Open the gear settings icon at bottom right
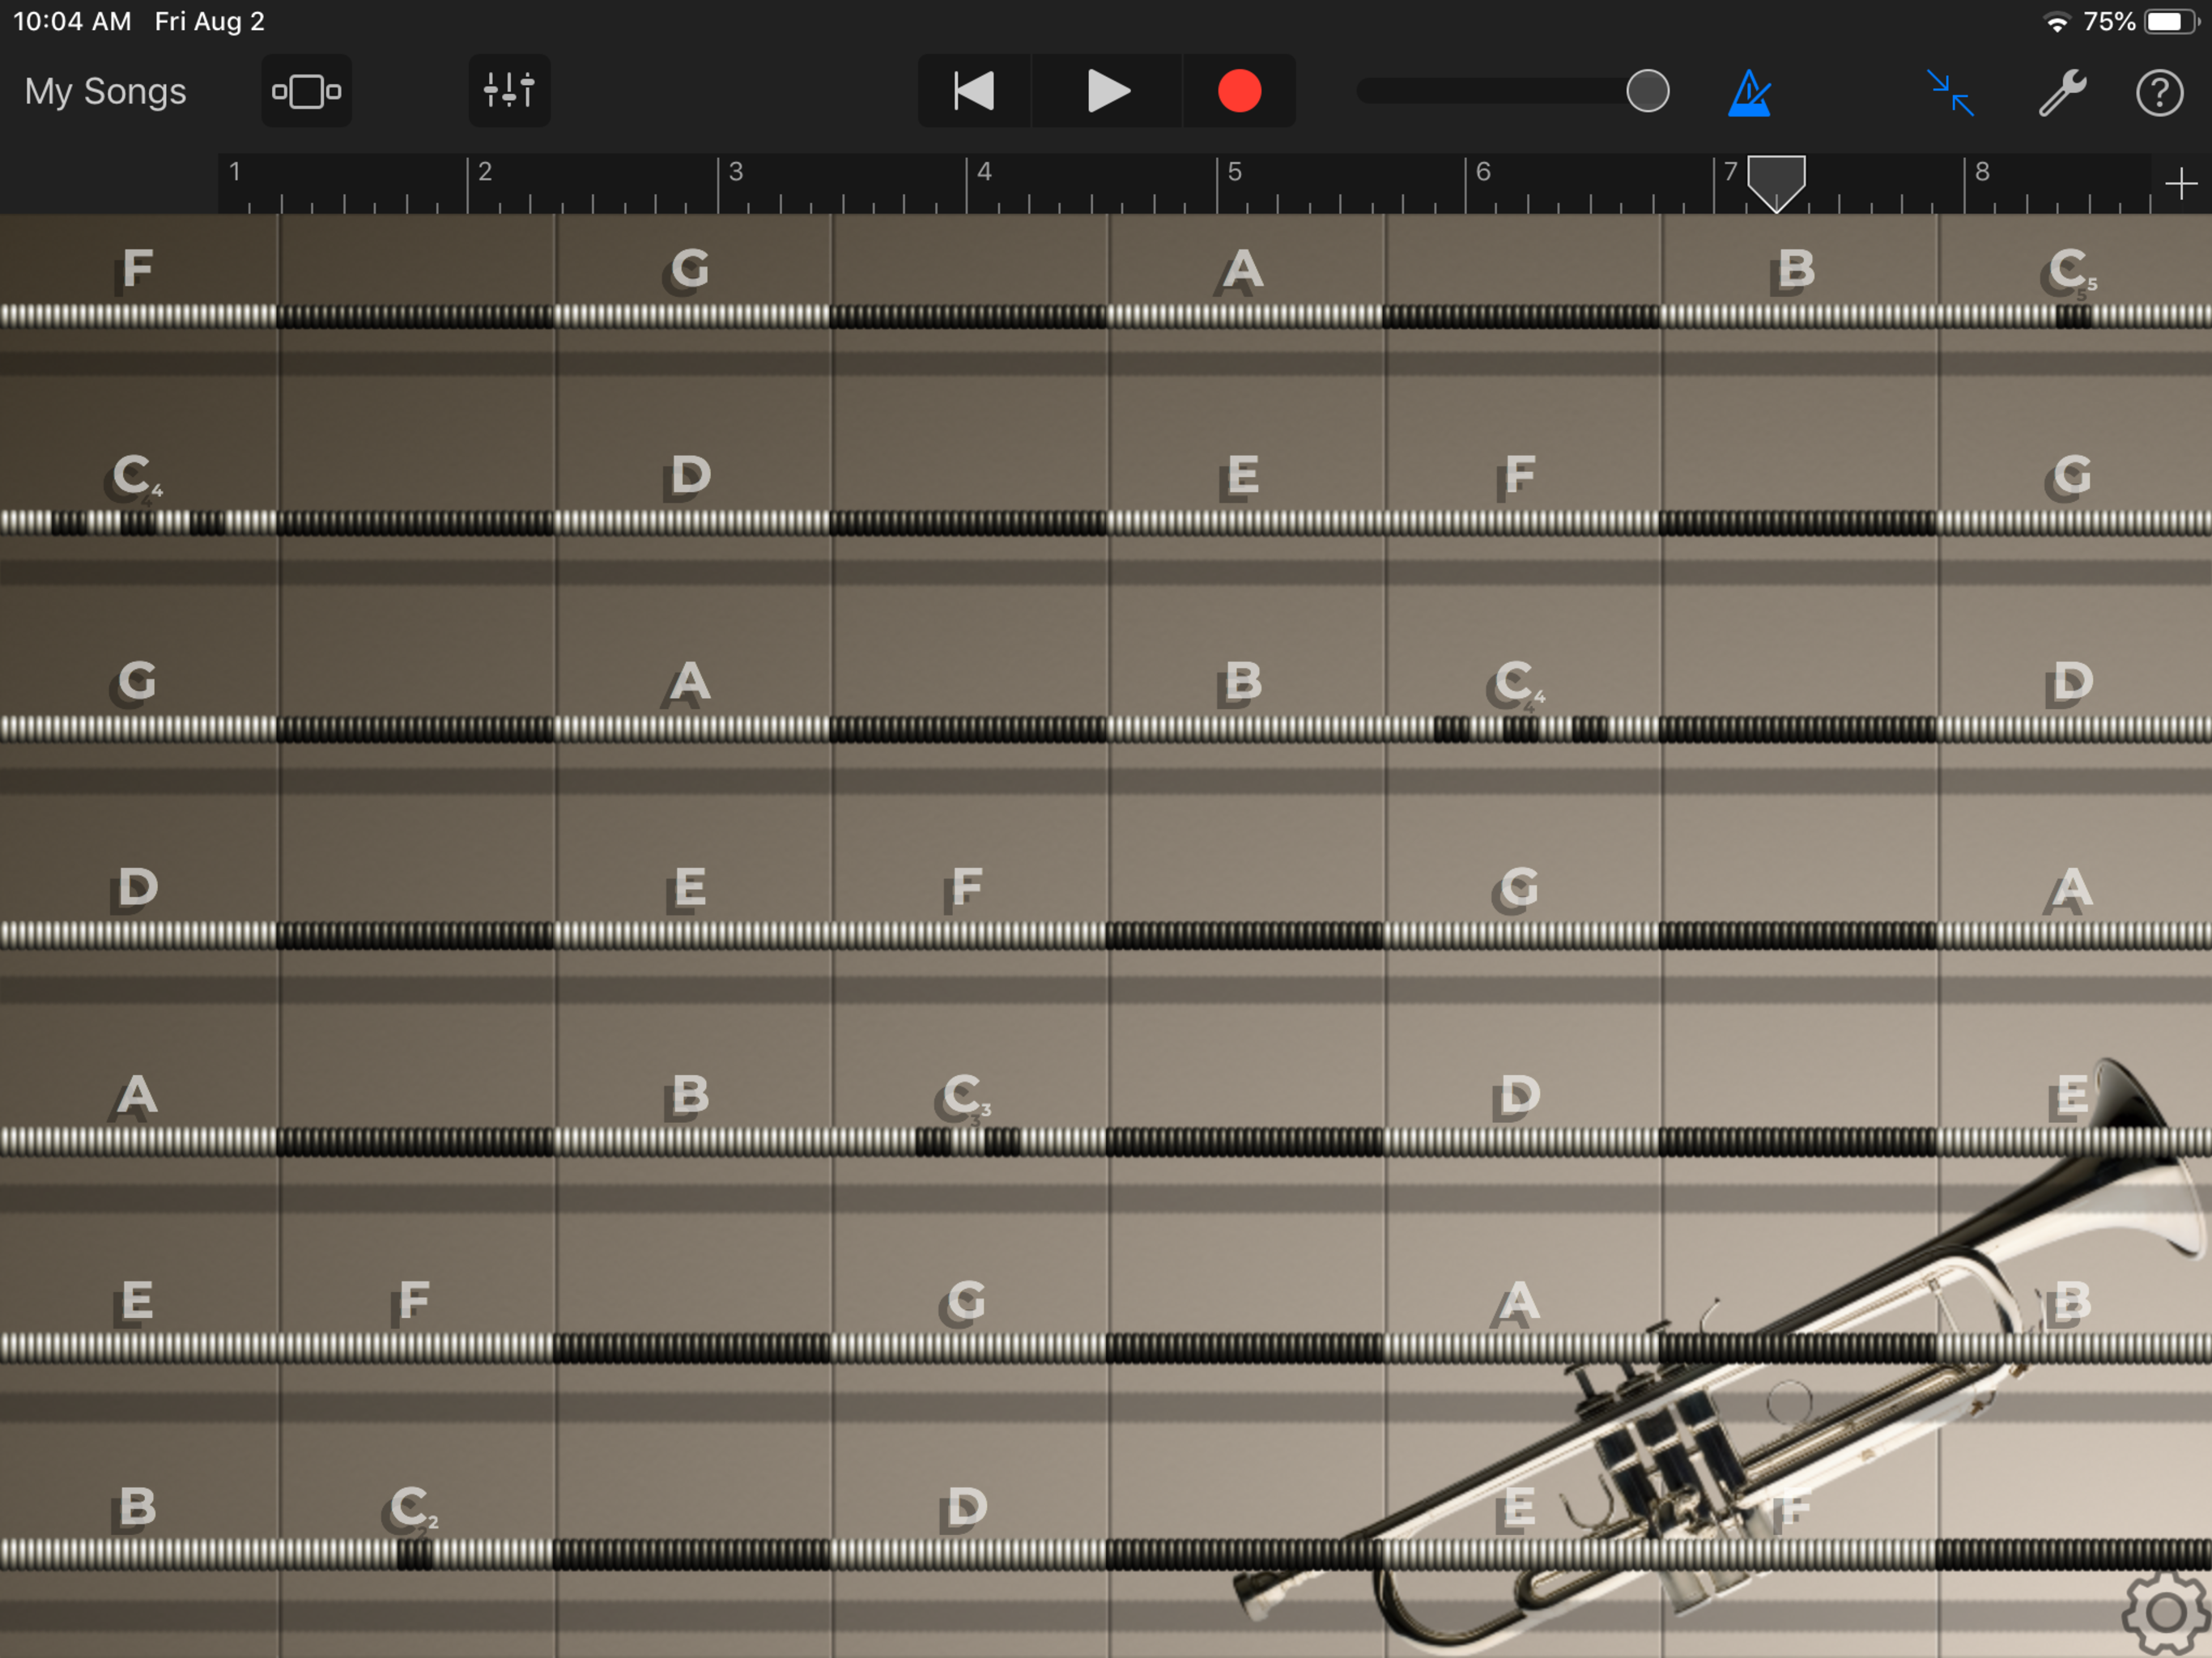 (2165, 1612)
